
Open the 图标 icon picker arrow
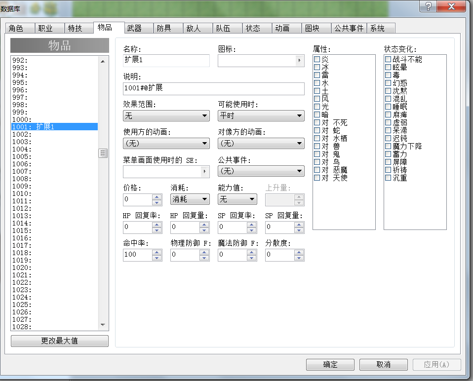299,61
